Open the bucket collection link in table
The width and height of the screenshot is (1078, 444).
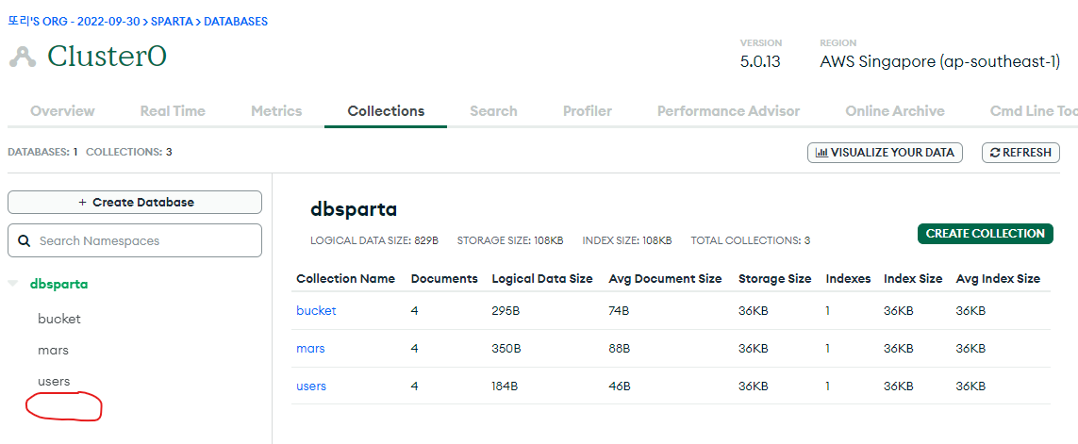click(x=316, y=311)
